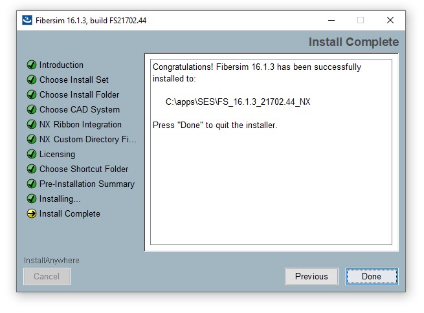Select the NX Custom Directory step label

(88, 139)
